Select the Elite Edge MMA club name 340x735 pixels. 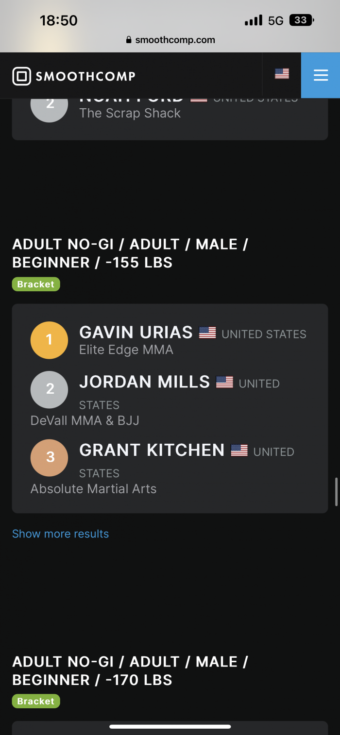pos(126,350)
